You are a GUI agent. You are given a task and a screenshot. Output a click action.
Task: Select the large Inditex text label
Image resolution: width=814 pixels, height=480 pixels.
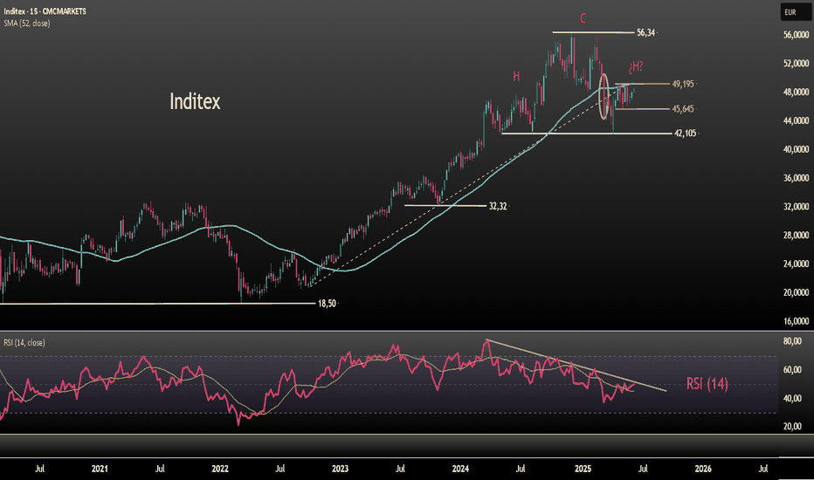(195, 101)
